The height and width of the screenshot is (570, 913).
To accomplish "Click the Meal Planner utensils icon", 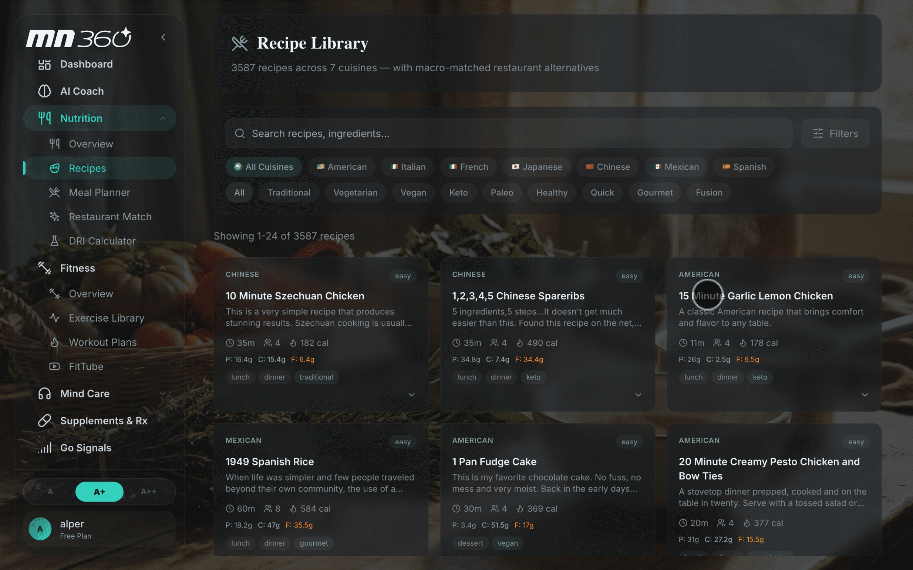I will 54,193.
